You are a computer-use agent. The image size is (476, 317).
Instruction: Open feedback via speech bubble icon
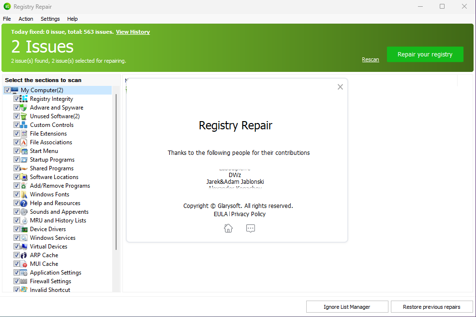pos(251,228)
